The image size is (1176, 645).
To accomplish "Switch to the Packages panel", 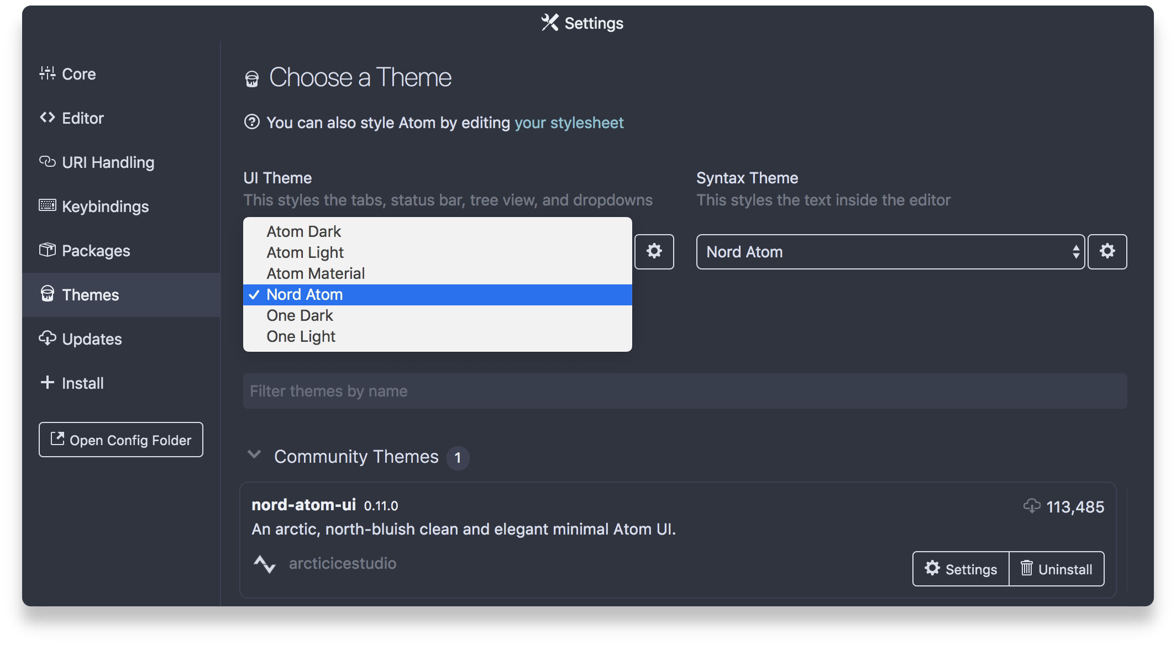I will 96,251.
